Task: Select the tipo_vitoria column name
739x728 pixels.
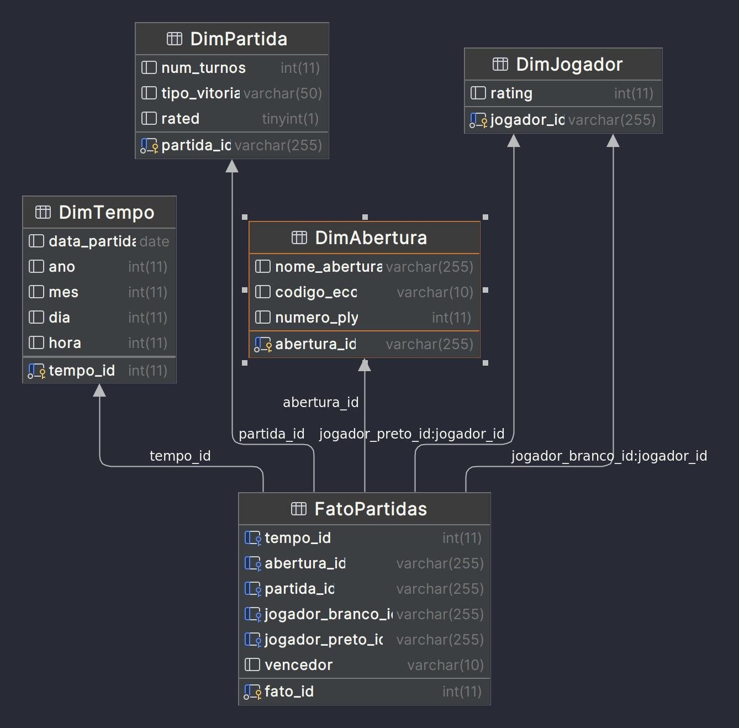Action: coord(200,93)
